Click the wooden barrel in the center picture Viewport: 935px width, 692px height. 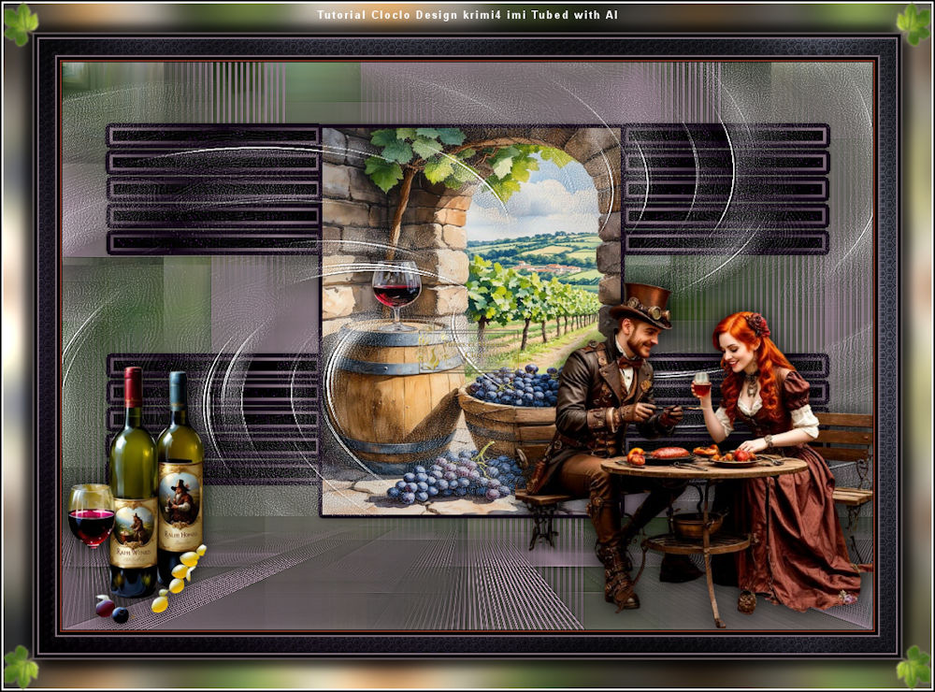click(393, 393)
